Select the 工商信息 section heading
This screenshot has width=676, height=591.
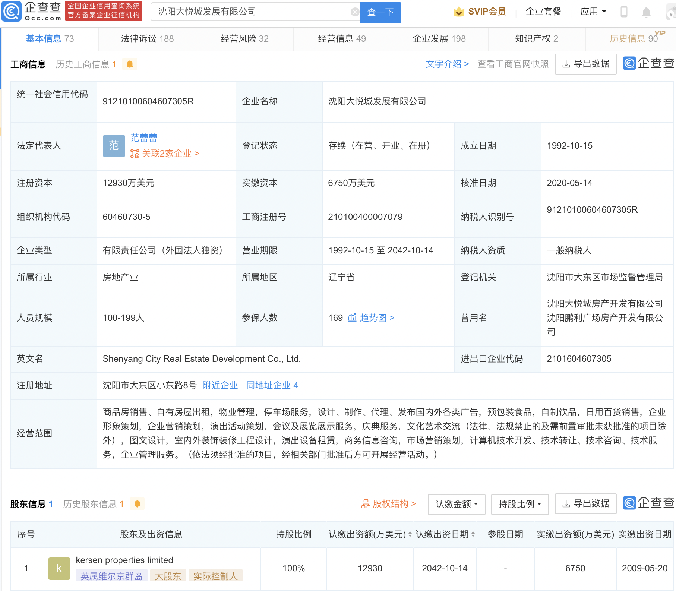coord(28,64)
